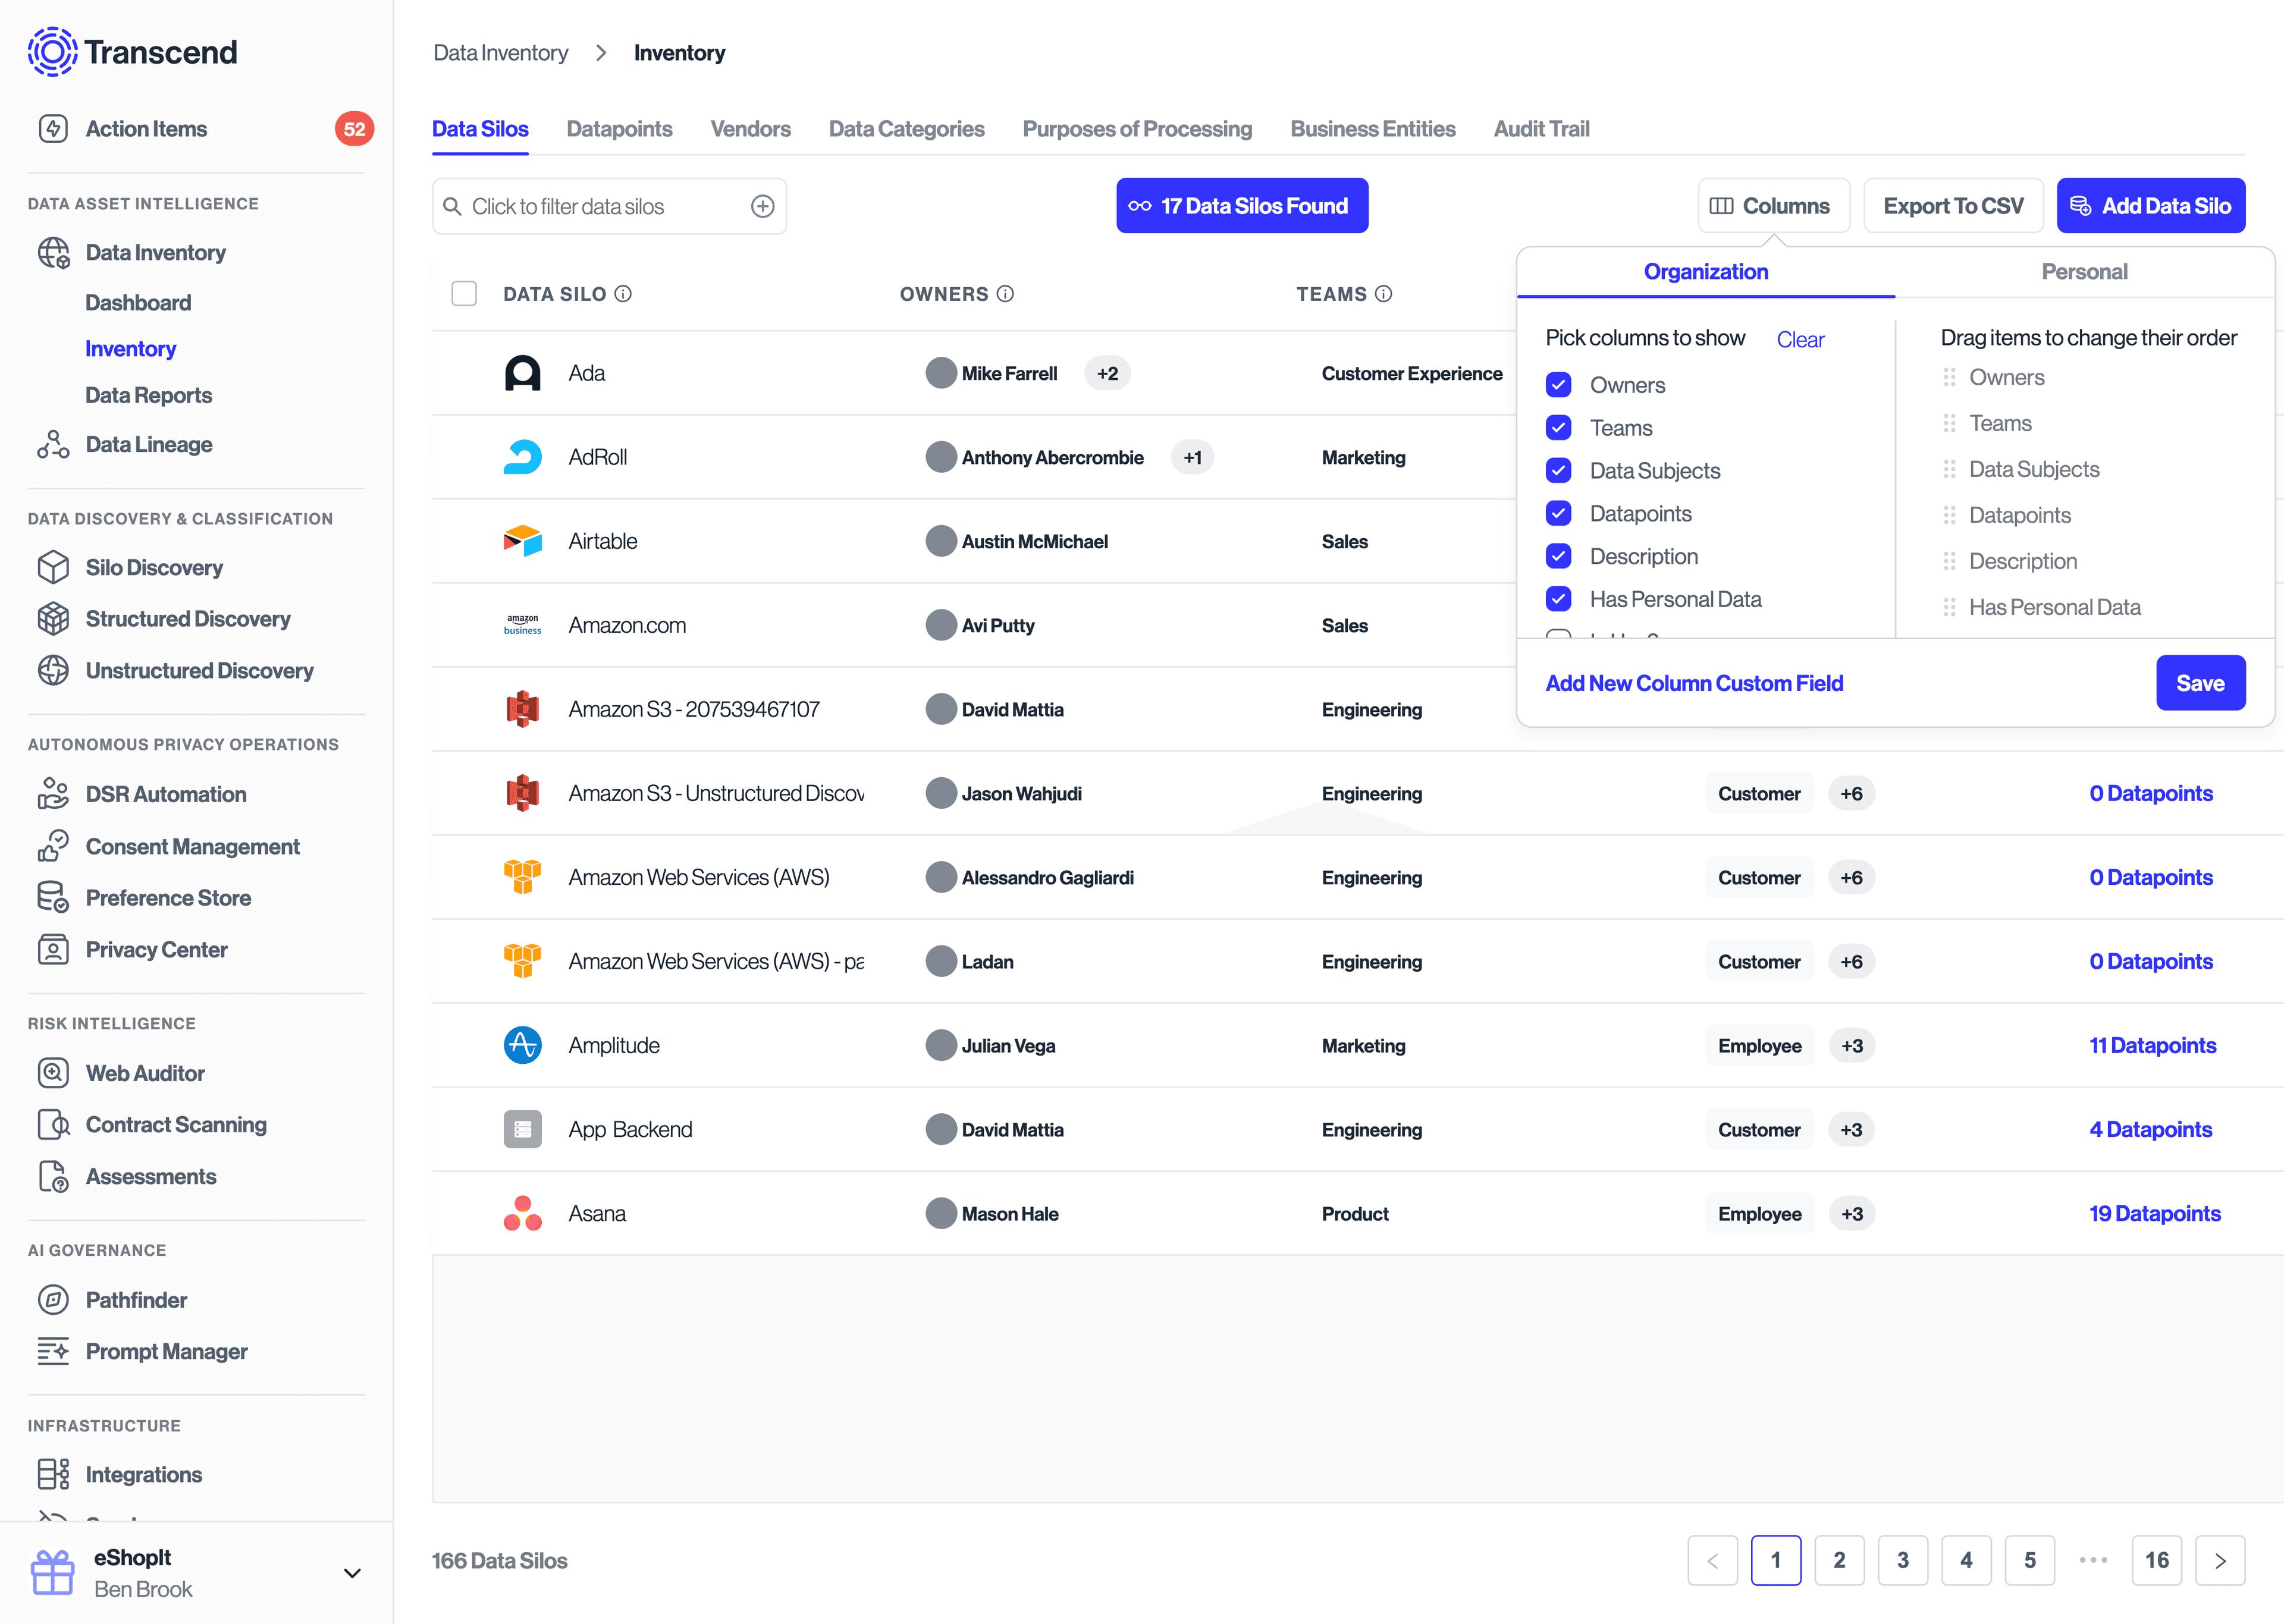Click info icon next to OWNERS header
This screenshot has width=2284, height=1624.
tap(1006, 294)
